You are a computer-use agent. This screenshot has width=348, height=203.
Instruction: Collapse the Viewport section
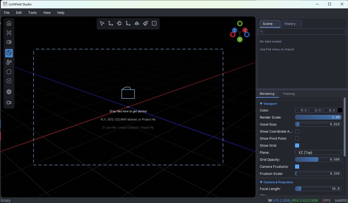(268, 104)
